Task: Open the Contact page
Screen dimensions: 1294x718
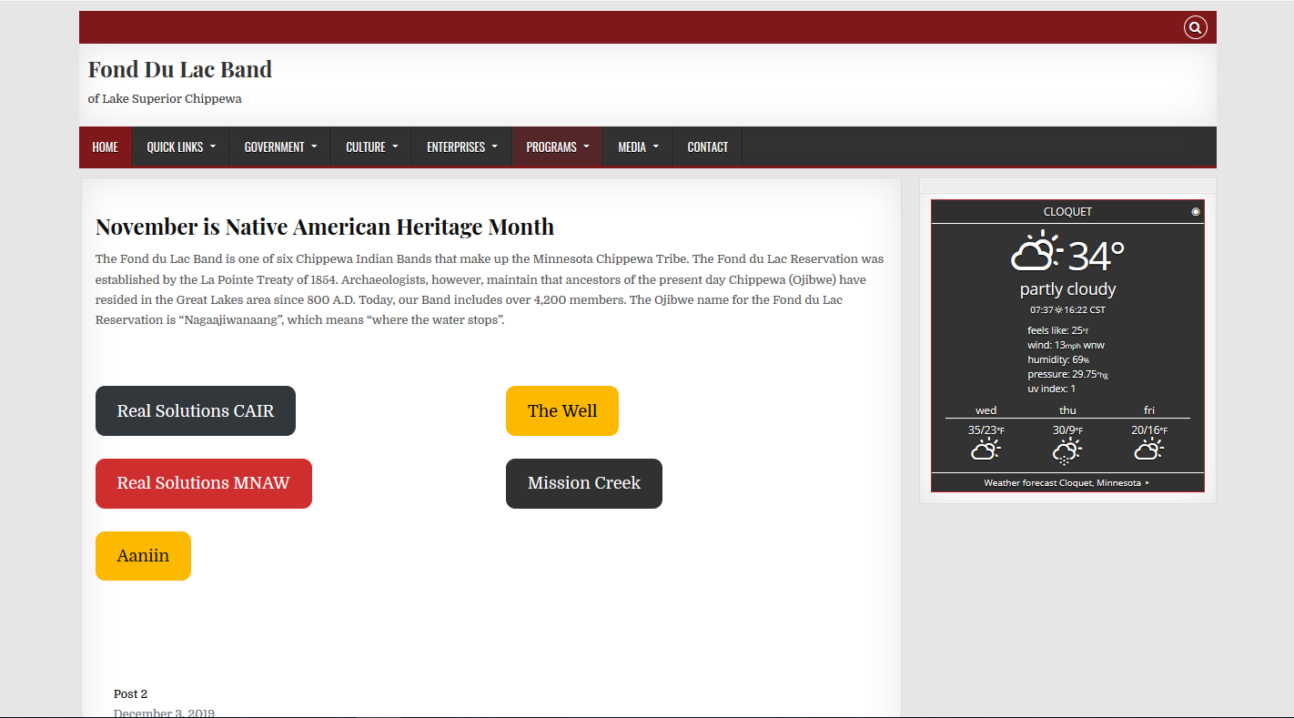Action: coord(707,147)
